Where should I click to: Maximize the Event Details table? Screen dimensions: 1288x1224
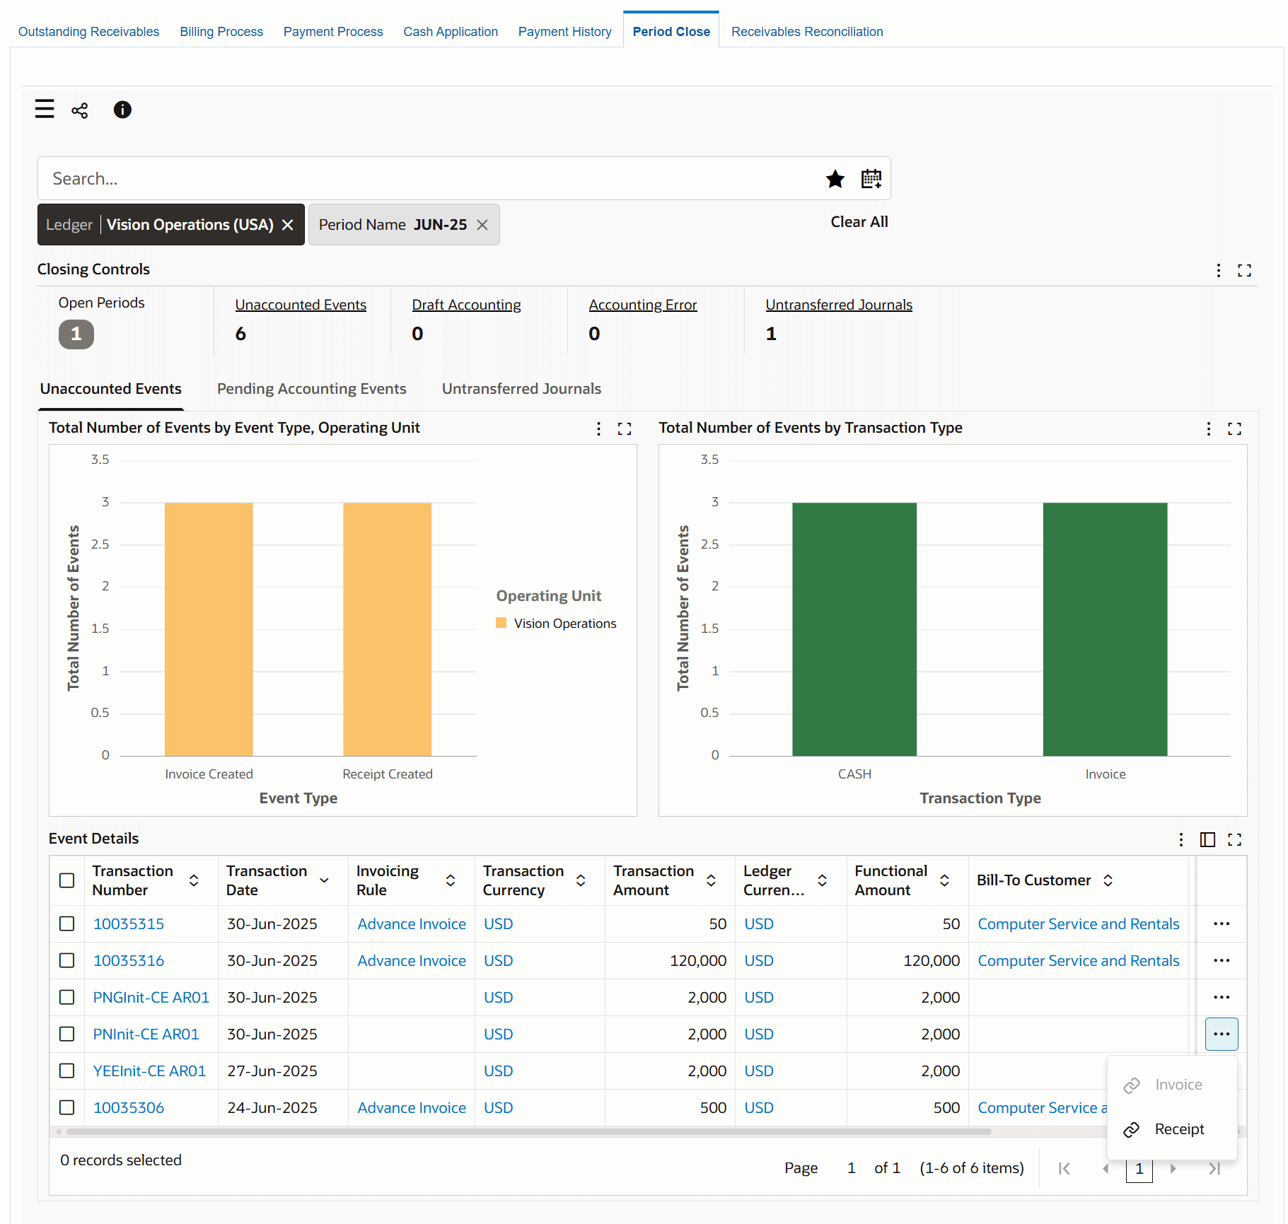click(1235, 839)
